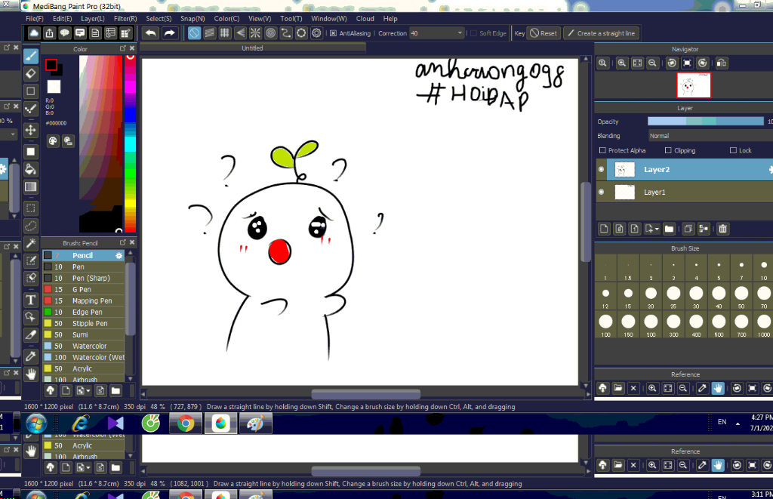Expand the add-brush dropdown in Brush panel

(x=88, y=391)
